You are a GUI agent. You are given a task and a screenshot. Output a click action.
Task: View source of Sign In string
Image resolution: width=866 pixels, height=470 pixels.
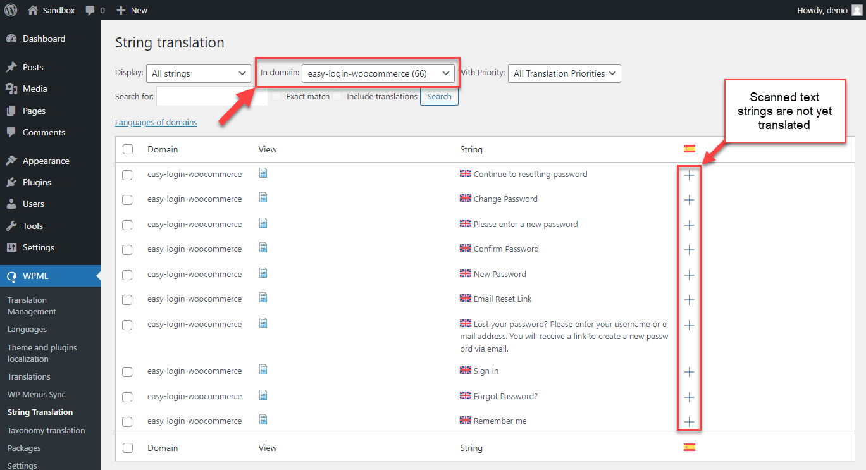(263, 369)
